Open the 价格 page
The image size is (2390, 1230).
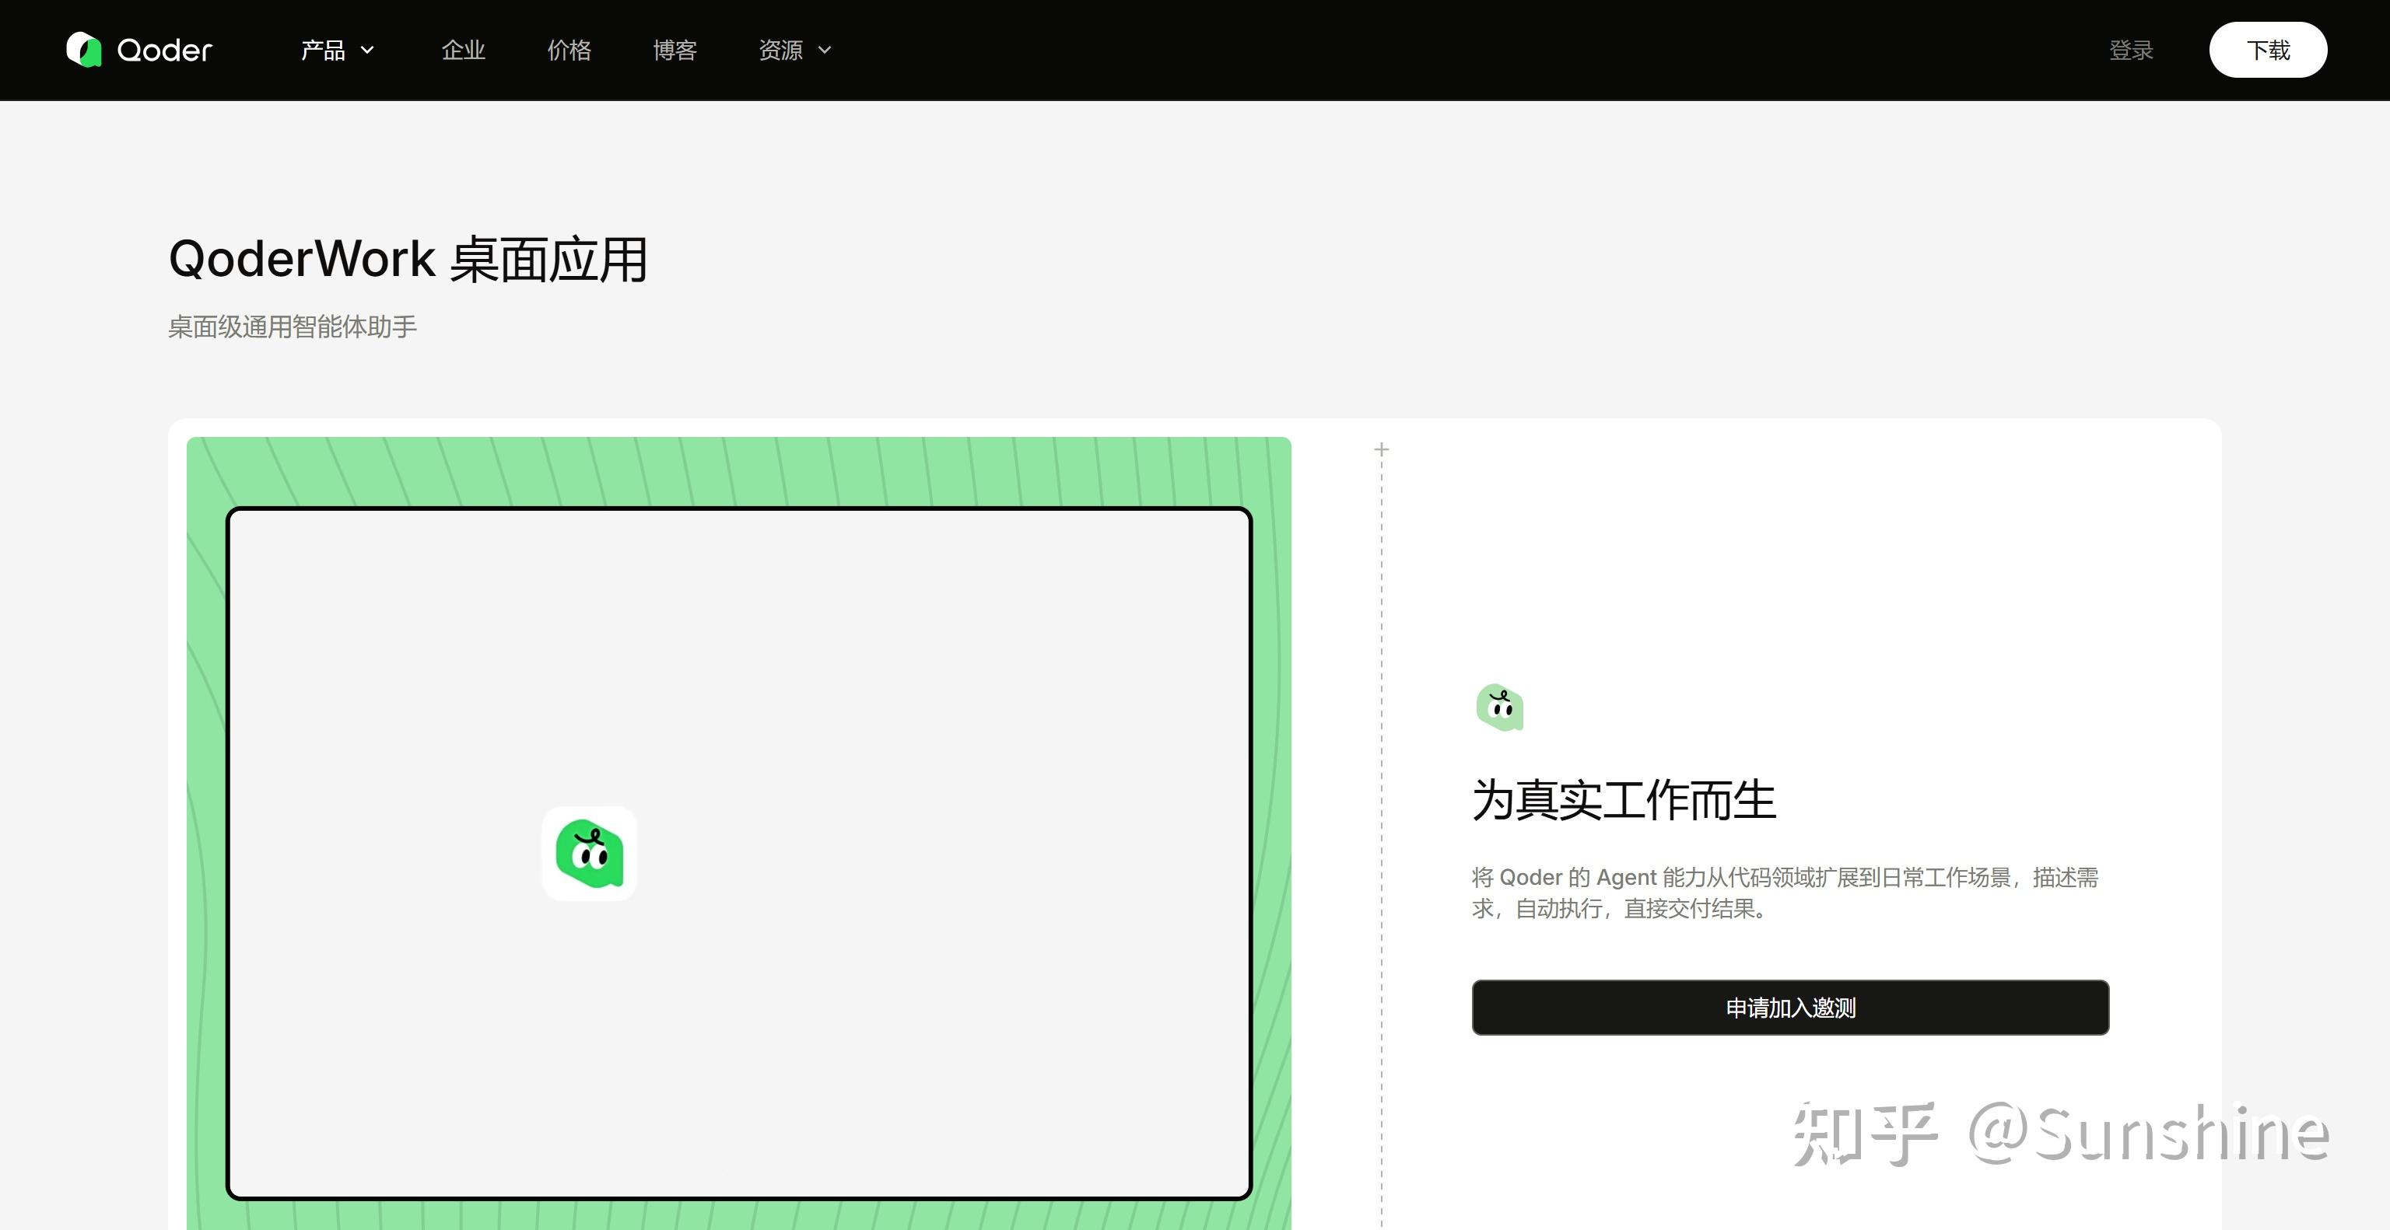point(569,50)
